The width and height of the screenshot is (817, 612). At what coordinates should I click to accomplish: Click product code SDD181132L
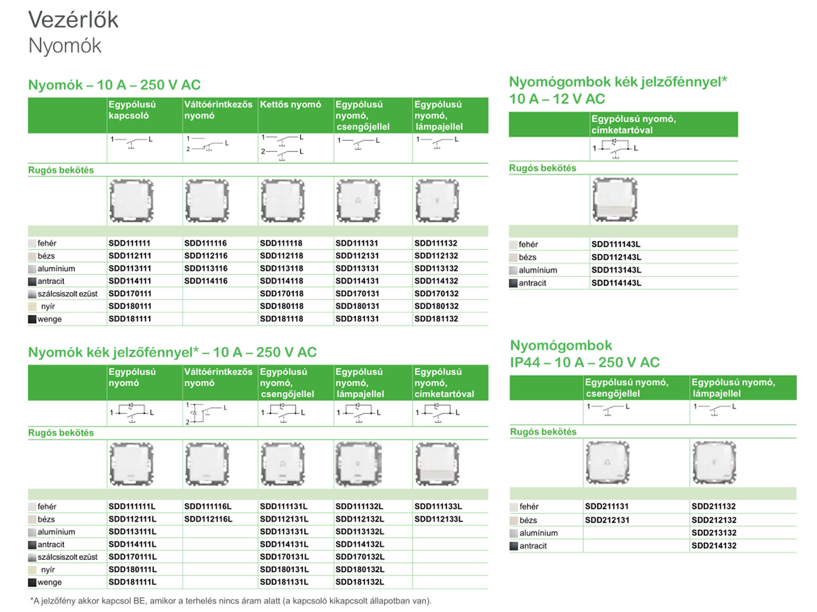[x=360, y=582]
